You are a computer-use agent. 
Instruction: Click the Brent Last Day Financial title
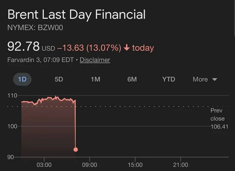[76, 15]
